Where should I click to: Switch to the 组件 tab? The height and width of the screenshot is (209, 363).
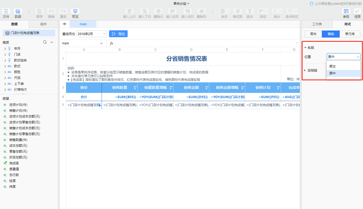tap(43, 24)
